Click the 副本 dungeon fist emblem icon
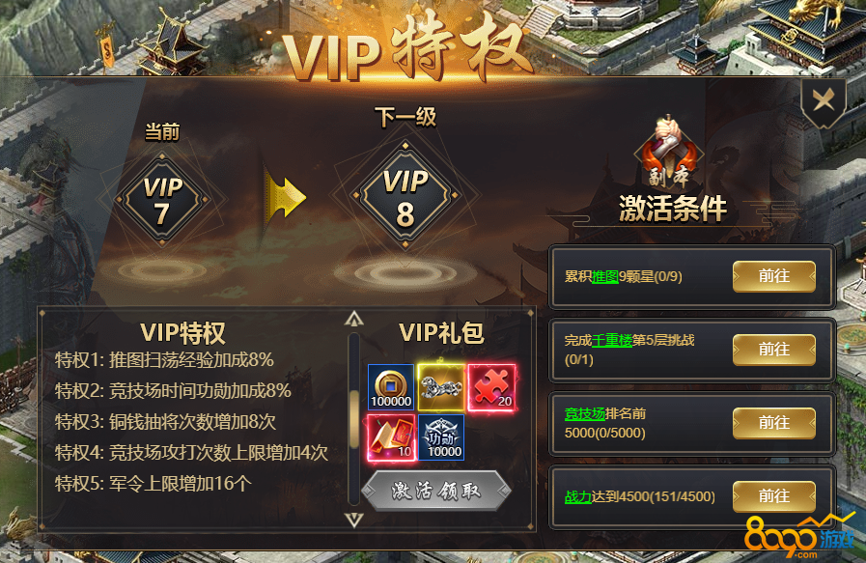866x563 pixels. click(x=669, y=152)
